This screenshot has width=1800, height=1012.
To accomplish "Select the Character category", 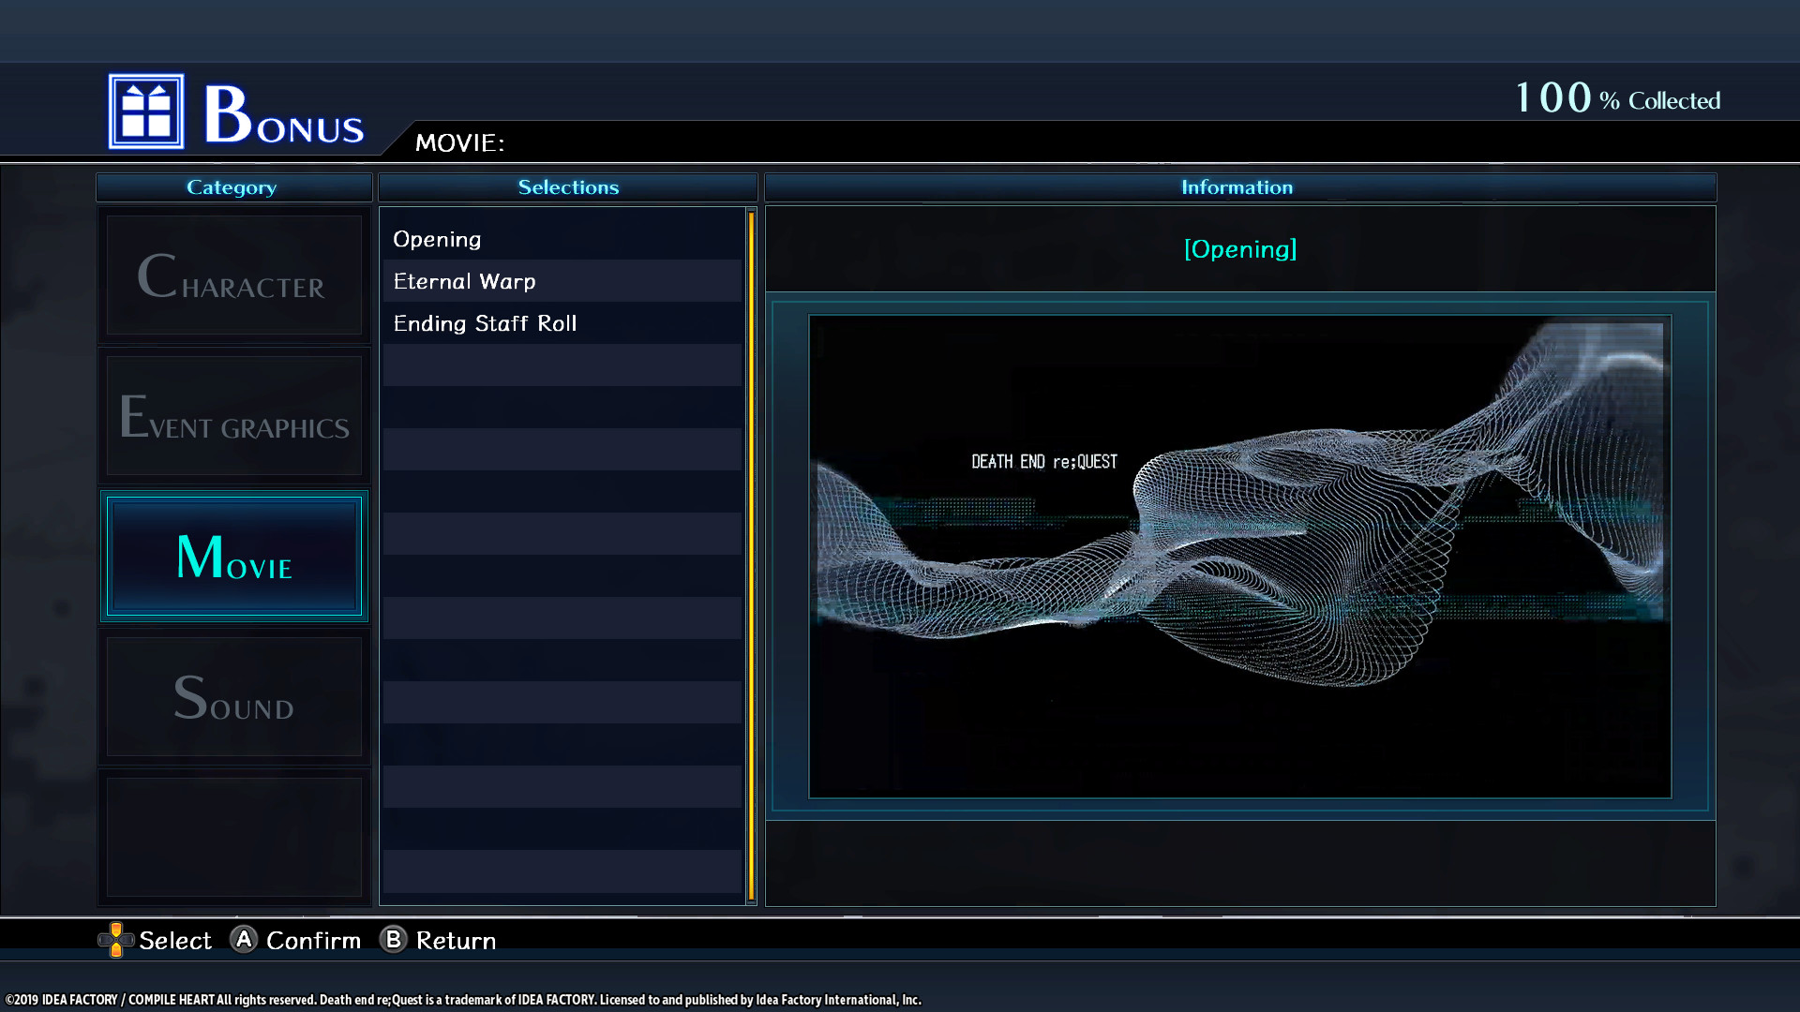I will coord(232,276).
